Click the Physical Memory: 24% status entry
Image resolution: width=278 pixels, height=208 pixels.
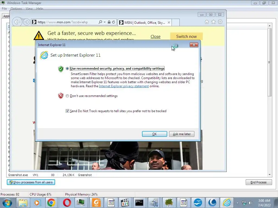(81, 194)
